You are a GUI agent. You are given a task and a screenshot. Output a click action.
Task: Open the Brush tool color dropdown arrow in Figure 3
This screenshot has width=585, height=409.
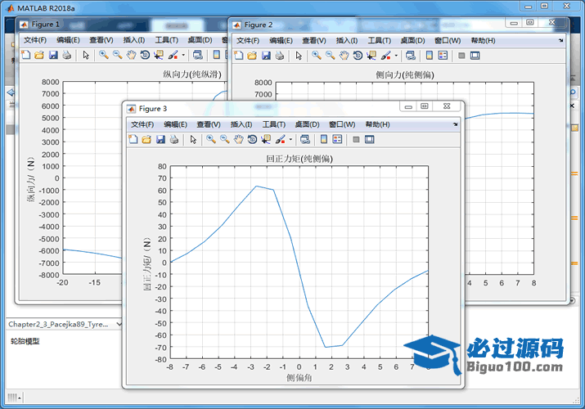(290, 140)
